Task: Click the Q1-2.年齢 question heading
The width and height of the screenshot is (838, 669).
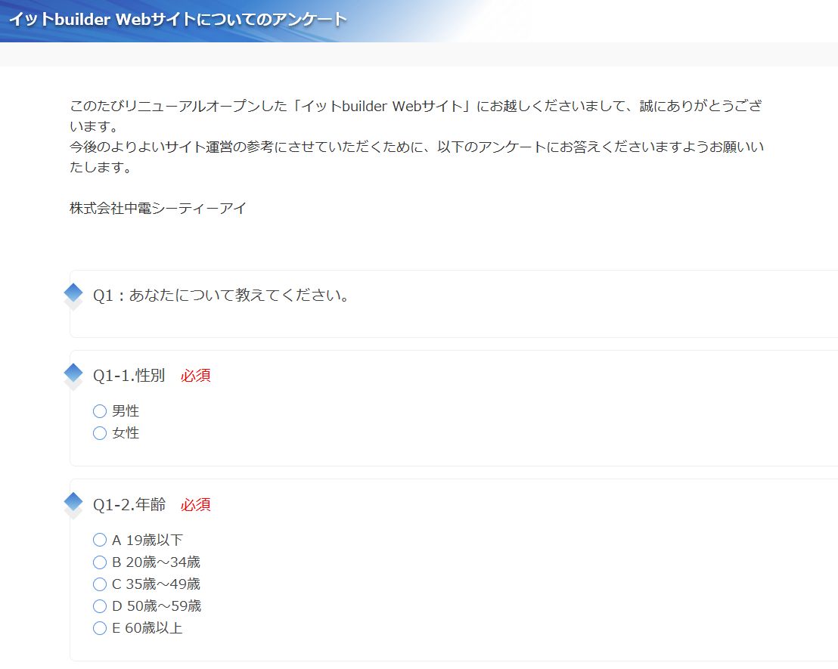Action: [129, 504]
